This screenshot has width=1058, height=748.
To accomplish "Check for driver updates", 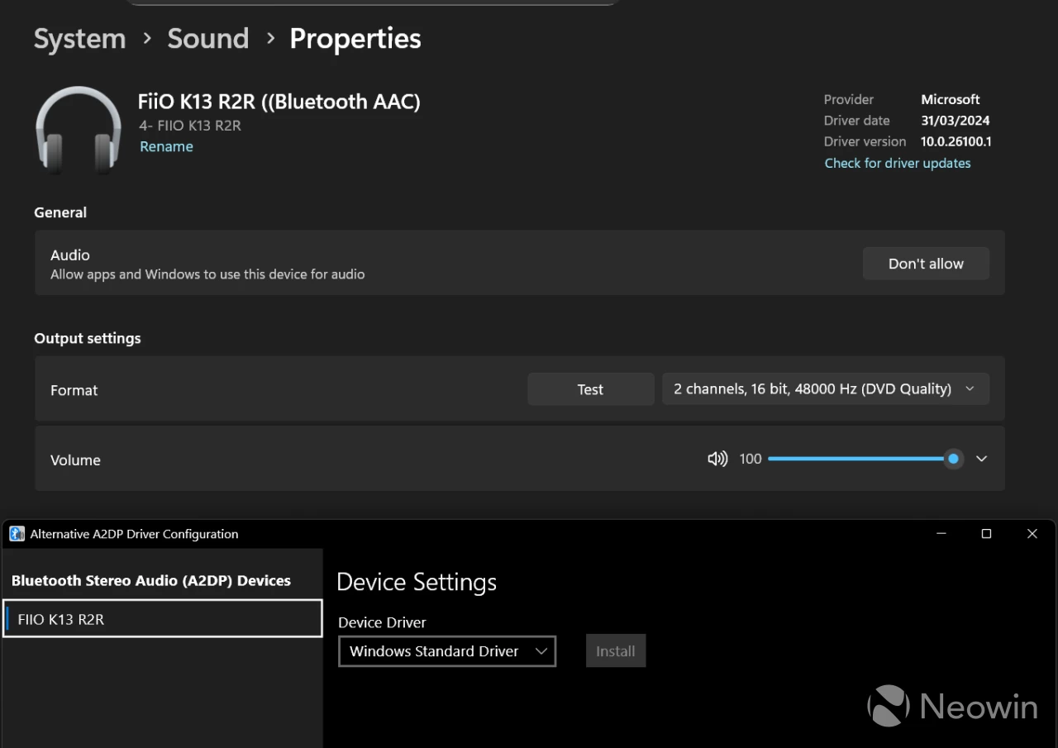I will click(898, 163).
